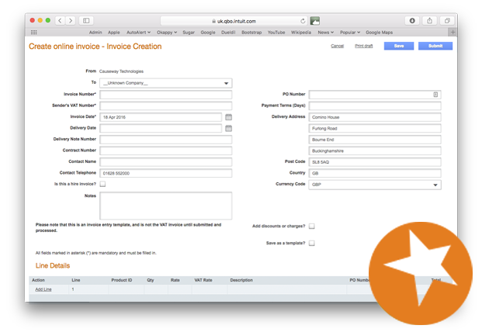
Task: Click the Print draft link
Action: [x=364, y=46]
